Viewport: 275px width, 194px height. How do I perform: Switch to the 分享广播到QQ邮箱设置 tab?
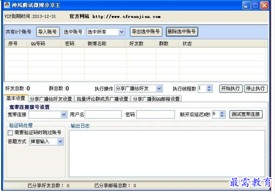click(x=156, y=99)
